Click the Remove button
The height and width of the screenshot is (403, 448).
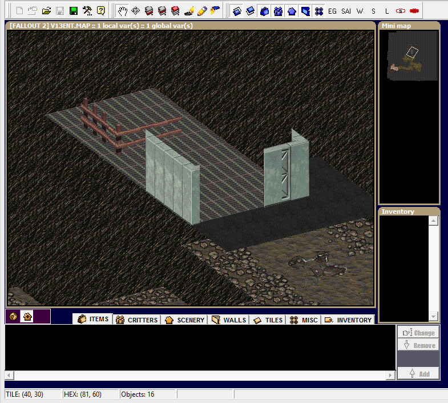tap(418, 345)
